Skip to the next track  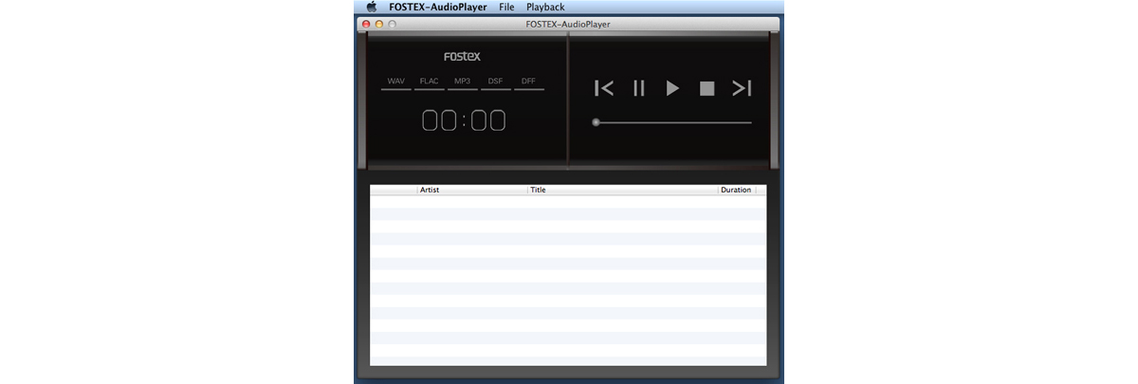(742, 88)
